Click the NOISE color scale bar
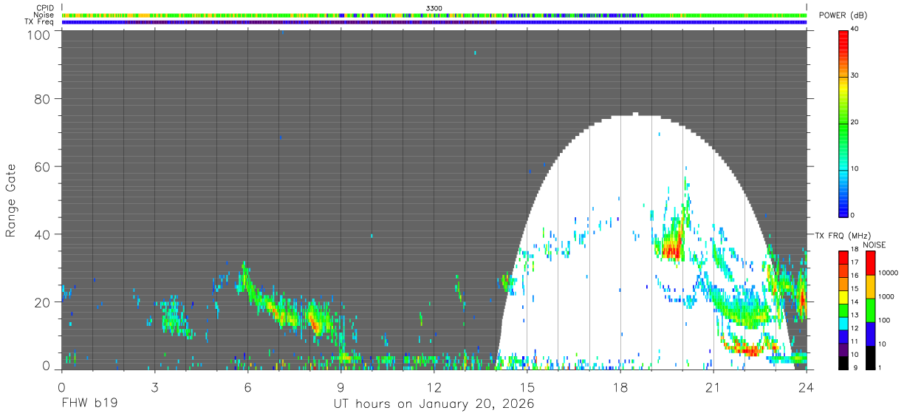Viewport: 907px width, 419px height. [871, 310]
